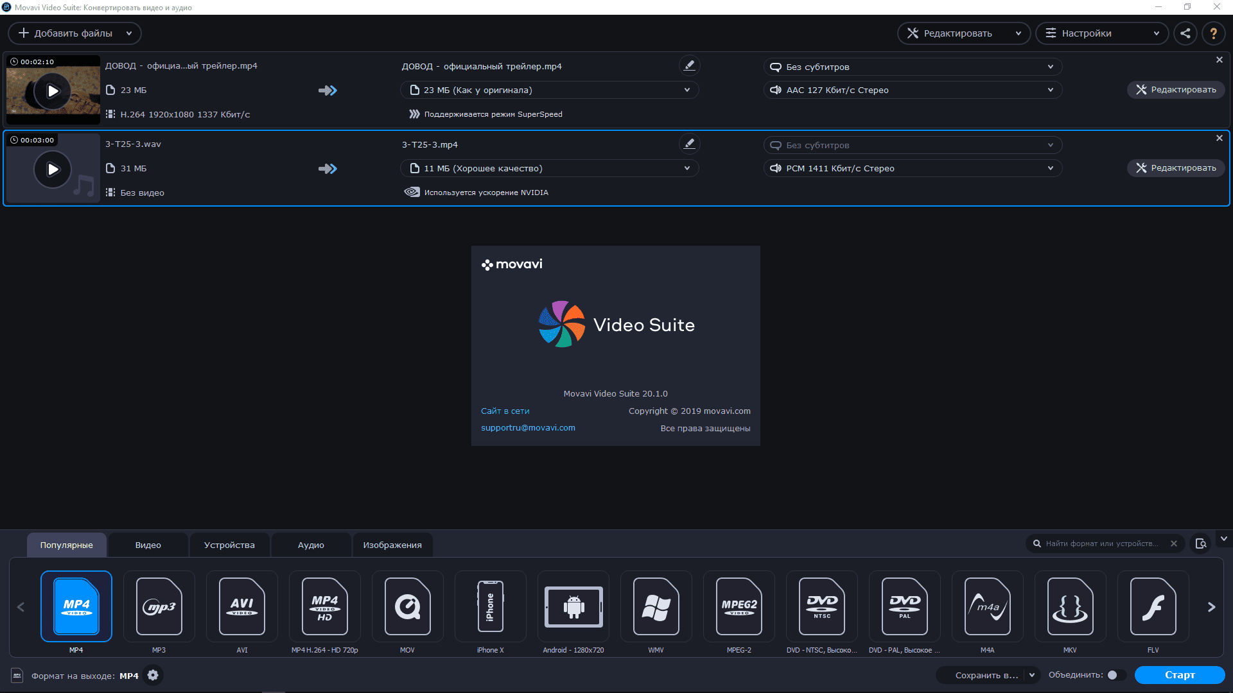The image size is (1233, 693).
Task: Open Сайт в сети link
Action: (505, 411)
